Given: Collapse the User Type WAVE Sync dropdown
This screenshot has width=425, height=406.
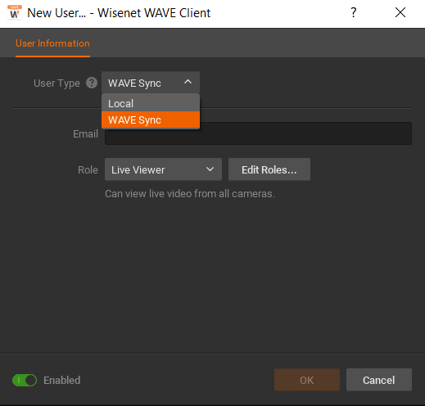Looking at the screenshot, I should pos(151,83).
